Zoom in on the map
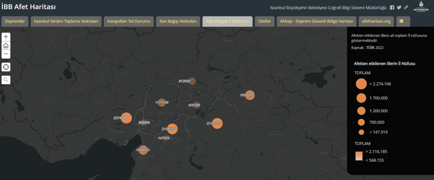434x180 pixels. pos(6,37)
